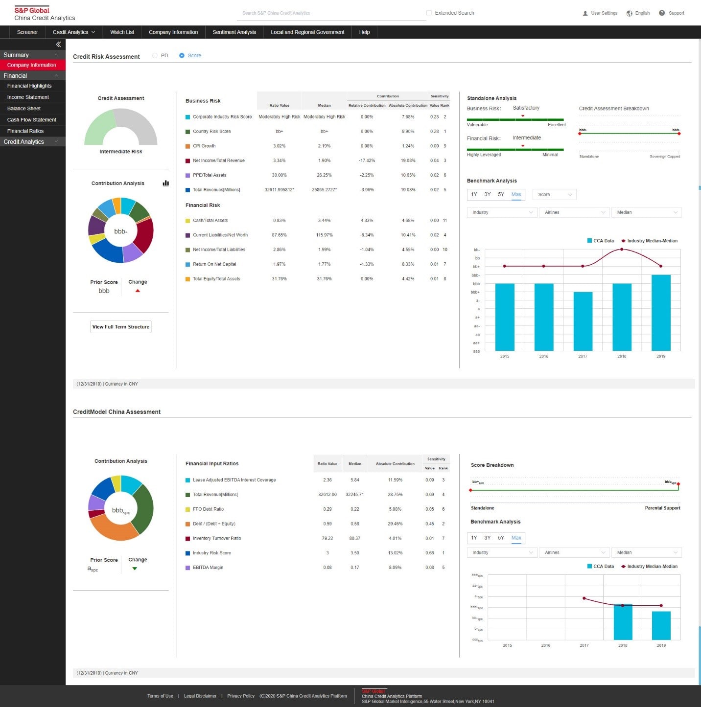Click Country Risk Score color square
The image size is (701, 707).
pyautogui.click(x=188, y=132)
